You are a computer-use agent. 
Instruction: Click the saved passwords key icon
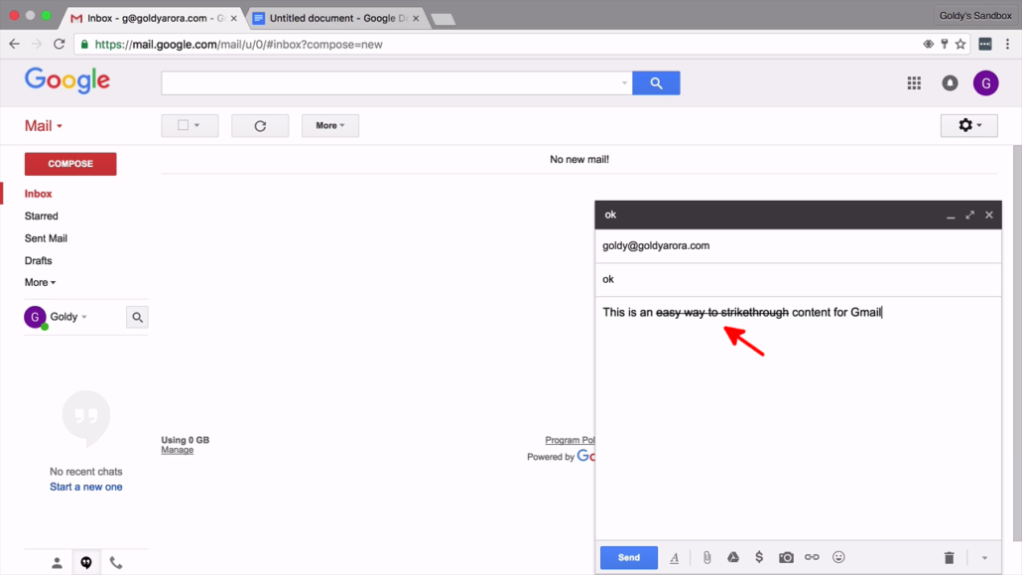click(944, 45)
